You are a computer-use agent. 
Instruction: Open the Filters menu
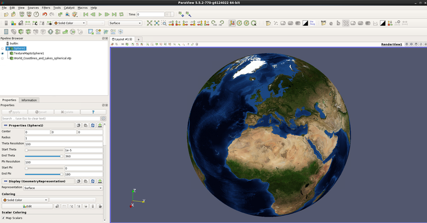tap(46, 8)
